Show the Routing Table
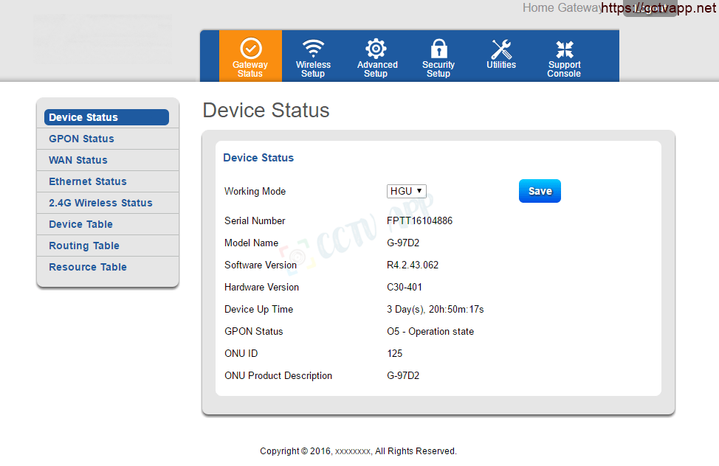The height and width of the screenshot is (466, 719). [x=84, y=246]
